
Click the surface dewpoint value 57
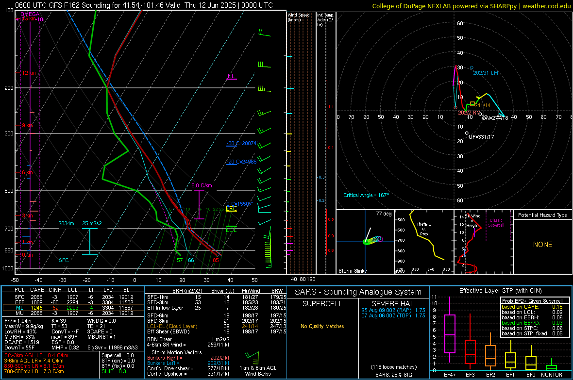[x=180, y=260]
